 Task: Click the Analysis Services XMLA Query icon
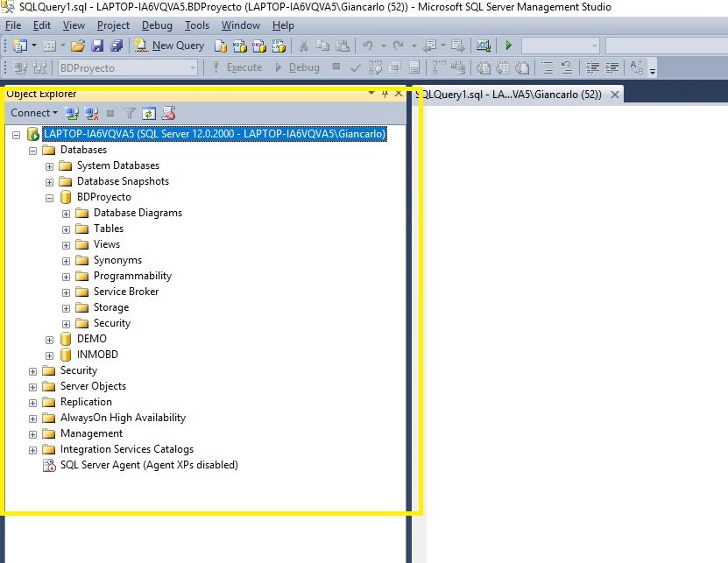coord(279,46)
